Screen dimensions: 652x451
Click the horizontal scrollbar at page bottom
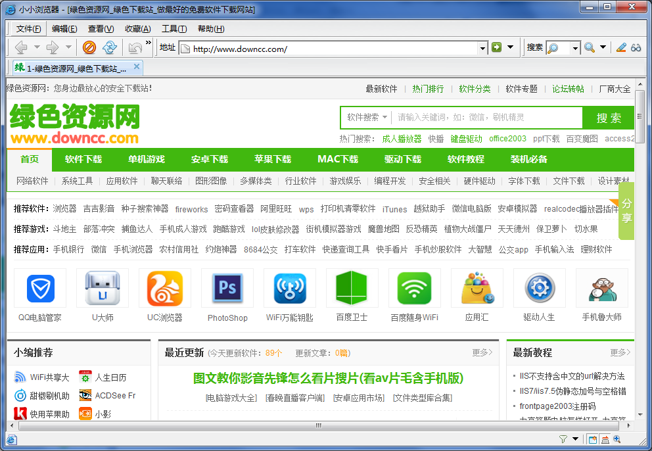(317, 426)
